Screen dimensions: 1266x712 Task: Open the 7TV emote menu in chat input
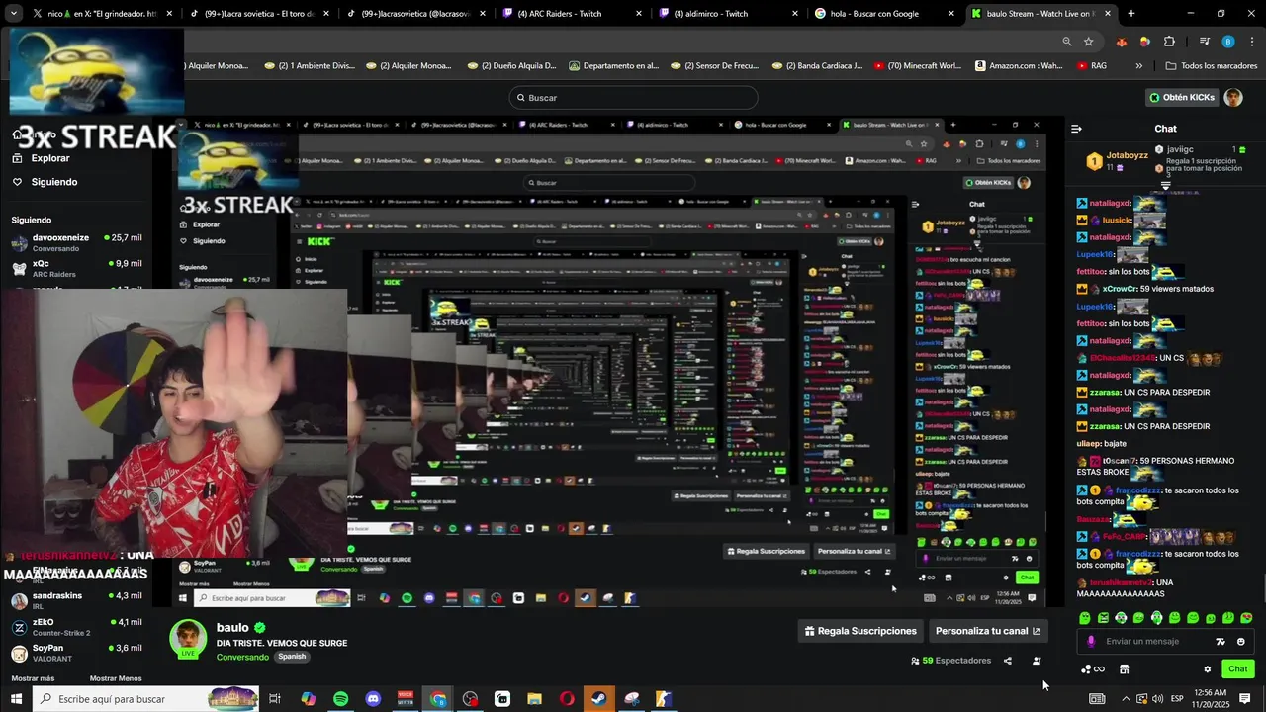coord(1221,642)
